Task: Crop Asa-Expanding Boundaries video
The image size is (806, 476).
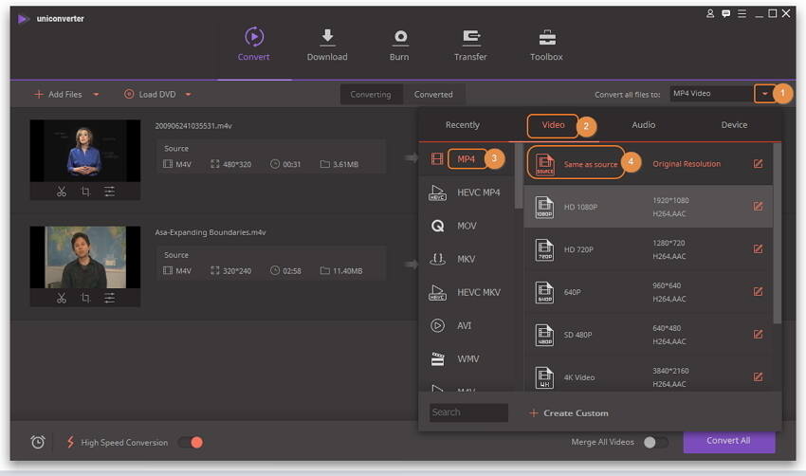Action: tap(85, 298)
